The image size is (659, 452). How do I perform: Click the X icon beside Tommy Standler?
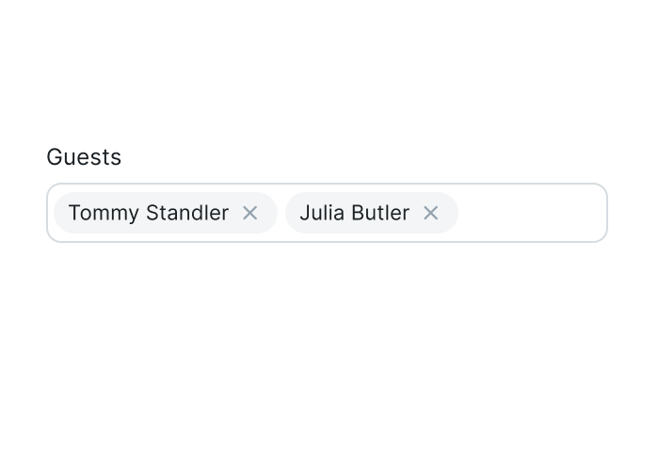pyautogui.click(x=250, y=213)
